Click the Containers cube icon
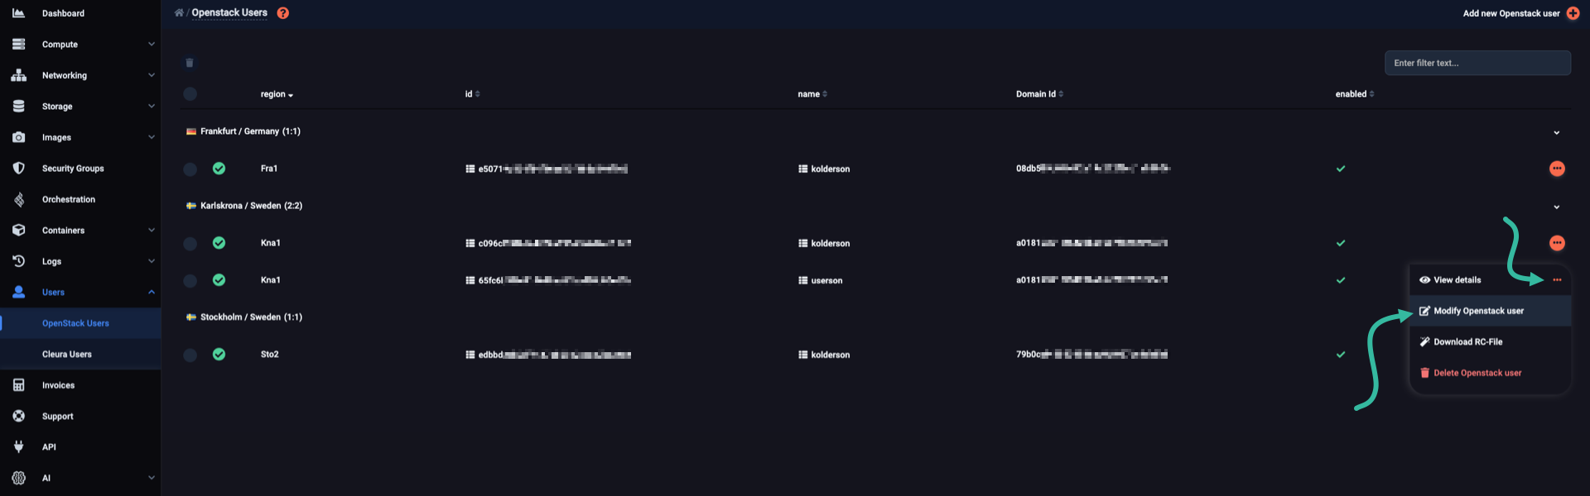1590x496 pixels. (18, 230)
